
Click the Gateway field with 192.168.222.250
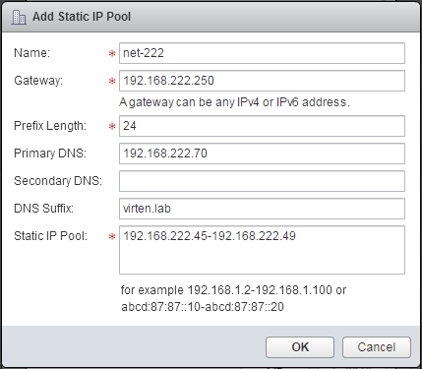click(x=262, y=81)
